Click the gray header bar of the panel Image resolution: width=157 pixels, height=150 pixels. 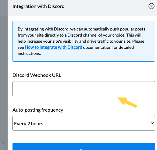(82, 8)
